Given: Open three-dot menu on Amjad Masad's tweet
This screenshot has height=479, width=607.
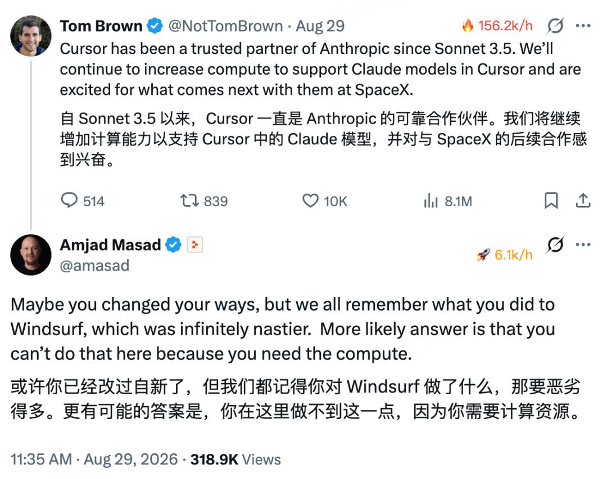Looking at the screenshot, I should pos(583,244).
